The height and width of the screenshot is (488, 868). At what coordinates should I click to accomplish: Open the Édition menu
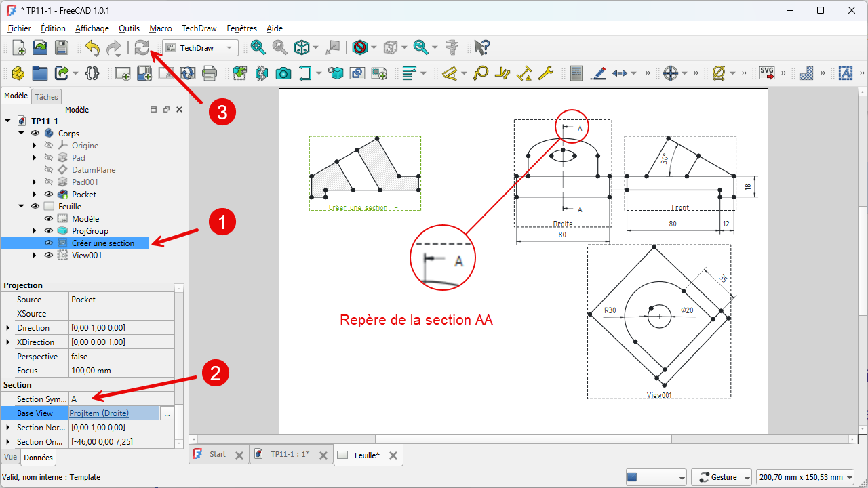[x=53, y=28]
